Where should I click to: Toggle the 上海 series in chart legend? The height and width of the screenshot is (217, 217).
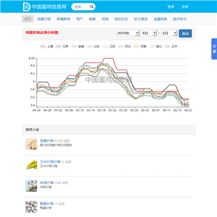46,46
